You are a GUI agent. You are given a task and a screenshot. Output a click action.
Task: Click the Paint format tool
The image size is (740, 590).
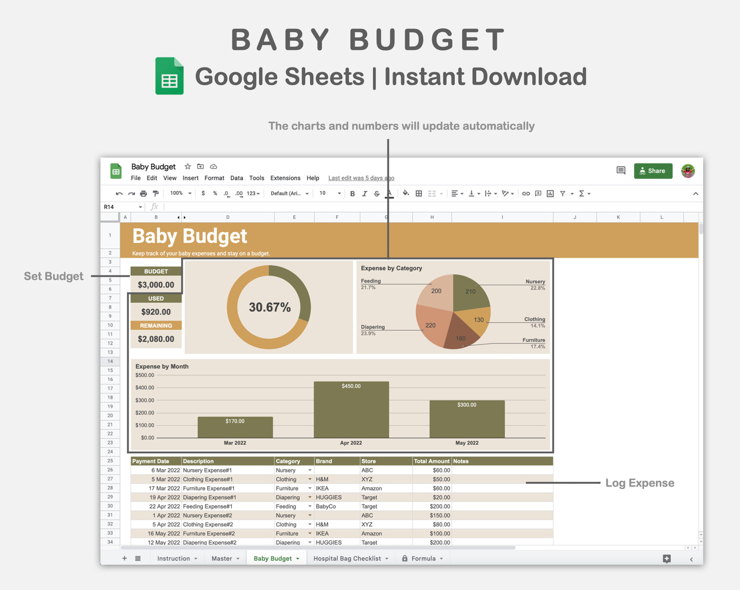pyautogui.click(x=156, y=193)
